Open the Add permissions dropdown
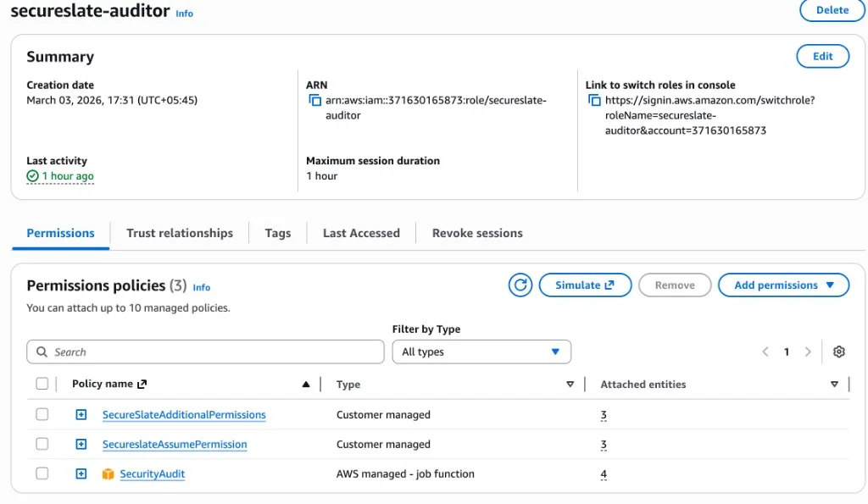The height and width of the screenshot is (504, 868). 783,285
